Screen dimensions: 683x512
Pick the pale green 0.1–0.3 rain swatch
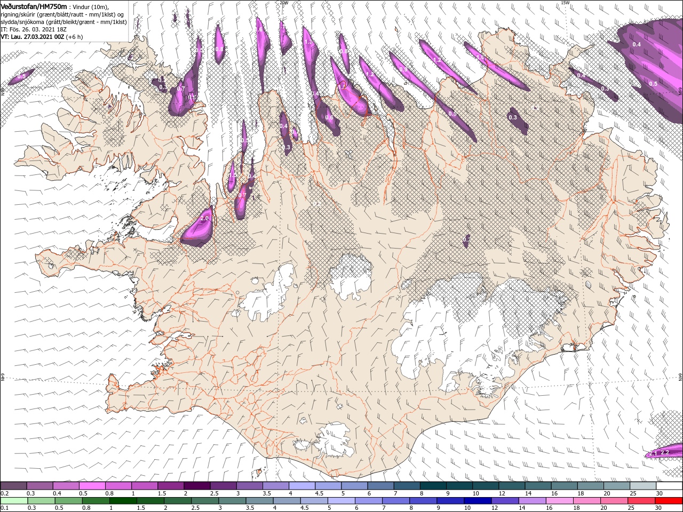coord(13,501)
